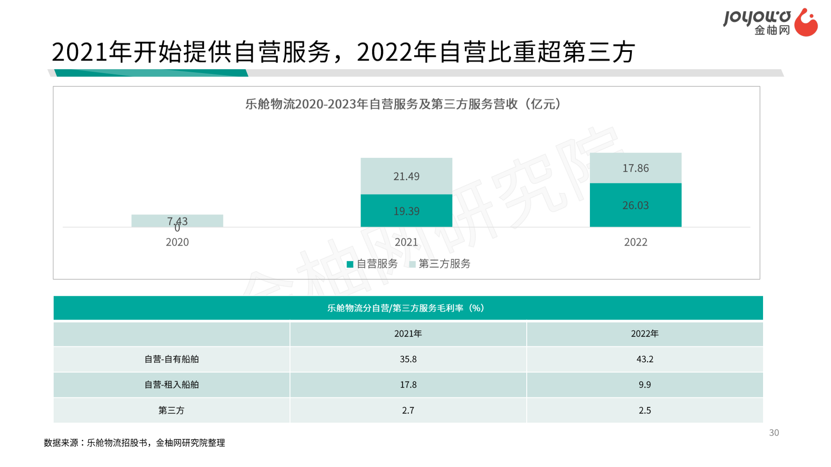This screenshot has width=831, height=467.
Task: Select the chart title 乐舱物流2020-2023年自营服务及第三方服务营收
Action: click(403, 104)
